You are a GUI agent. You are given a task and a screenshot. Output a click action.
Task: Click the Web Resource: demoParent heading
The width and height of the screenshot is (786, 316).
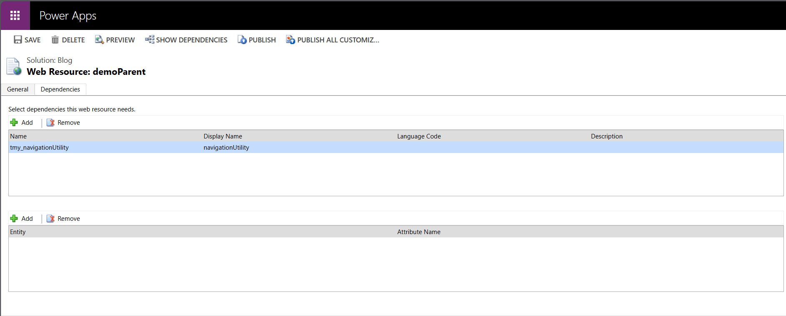coord(86,72)
